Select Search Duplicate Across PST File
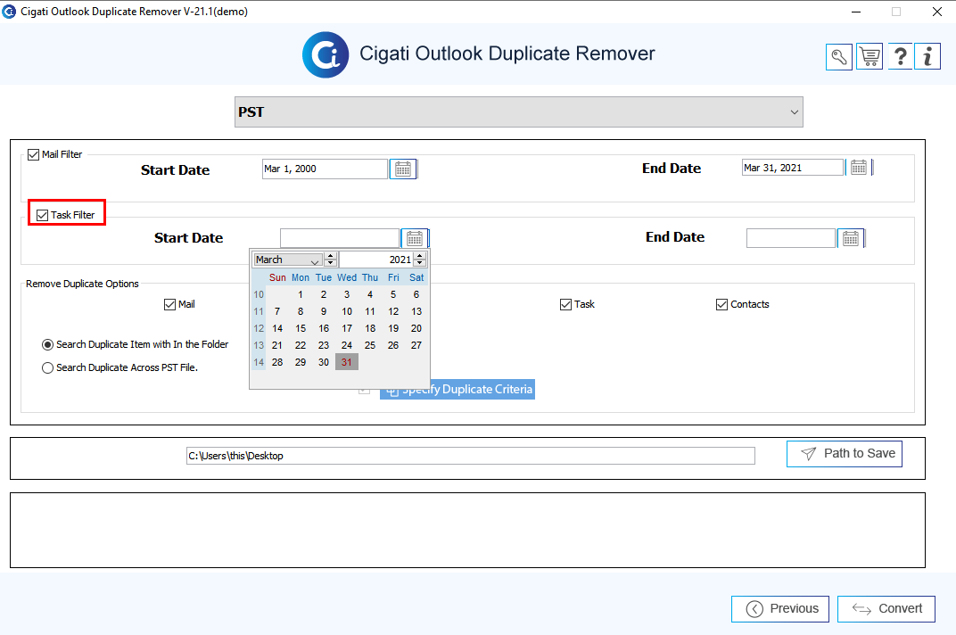The width and height of the screenshot is (956, 635). [x=47, y=367]
